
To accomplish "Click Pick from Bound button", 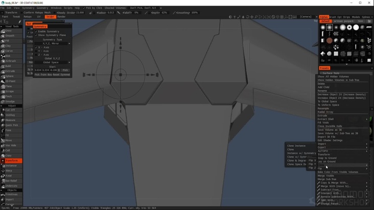I will 43,75.
